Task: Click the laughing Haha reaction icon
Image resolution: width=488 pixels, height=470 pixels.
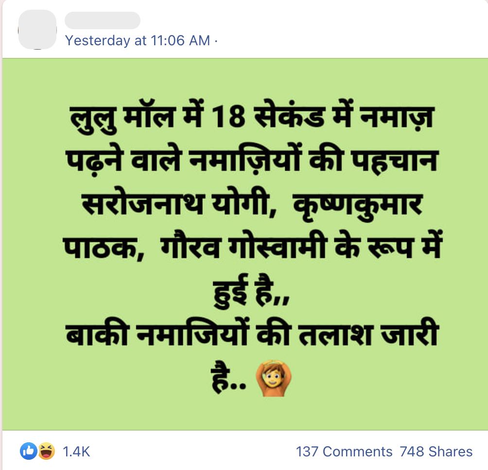Action: tap(46, 451)
